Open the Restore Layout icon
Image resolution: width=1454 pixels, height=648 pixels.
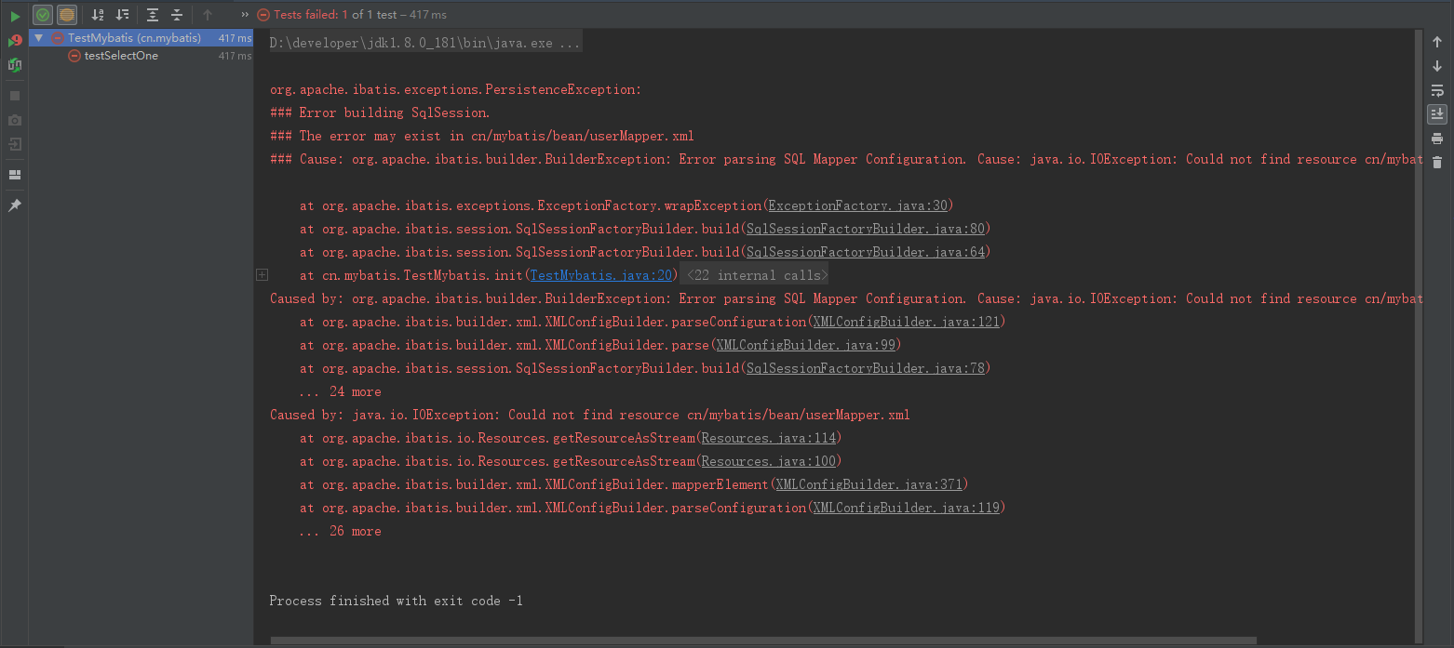pyautogui.click(x=15, y=175)
